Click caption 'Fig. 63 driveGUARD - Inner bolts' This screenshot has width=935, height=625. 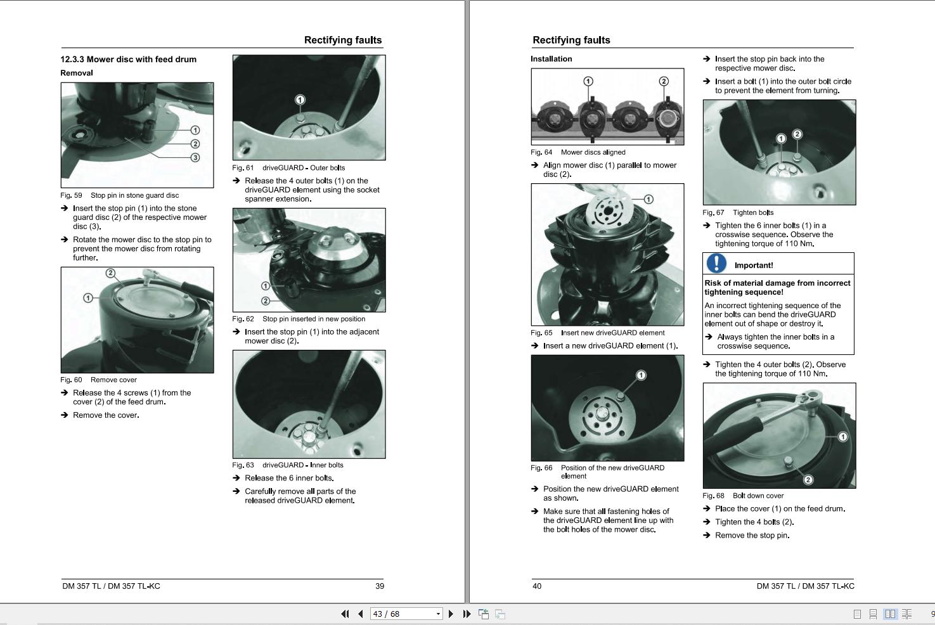click(x=288, y=465)
